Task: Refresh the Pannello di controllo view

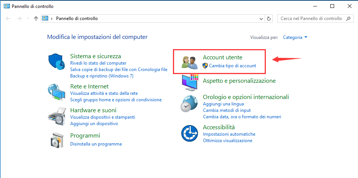Action: point(269,19)
